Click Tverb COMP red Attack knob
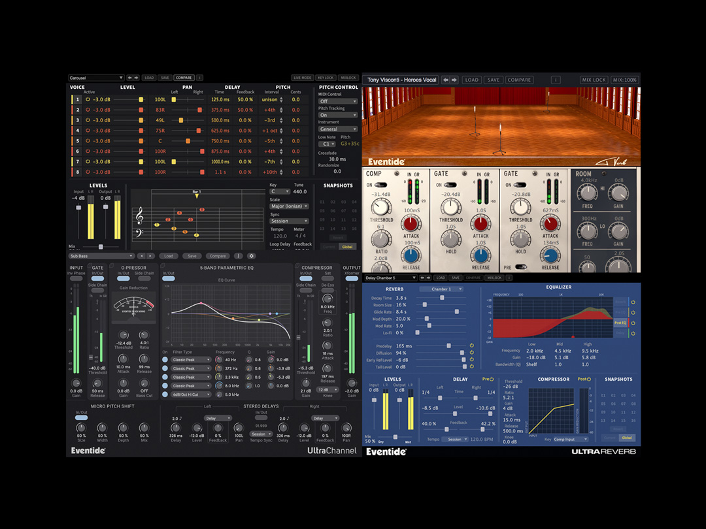The image size is (706, 529). [411, 223]
